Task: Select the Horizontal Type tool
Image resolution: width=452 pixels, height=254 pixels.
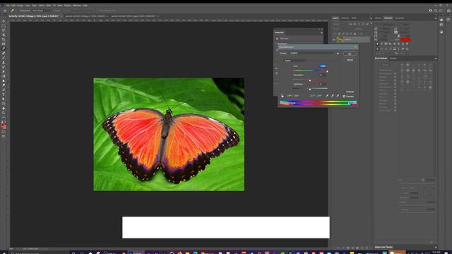Action: pos(4,95)
